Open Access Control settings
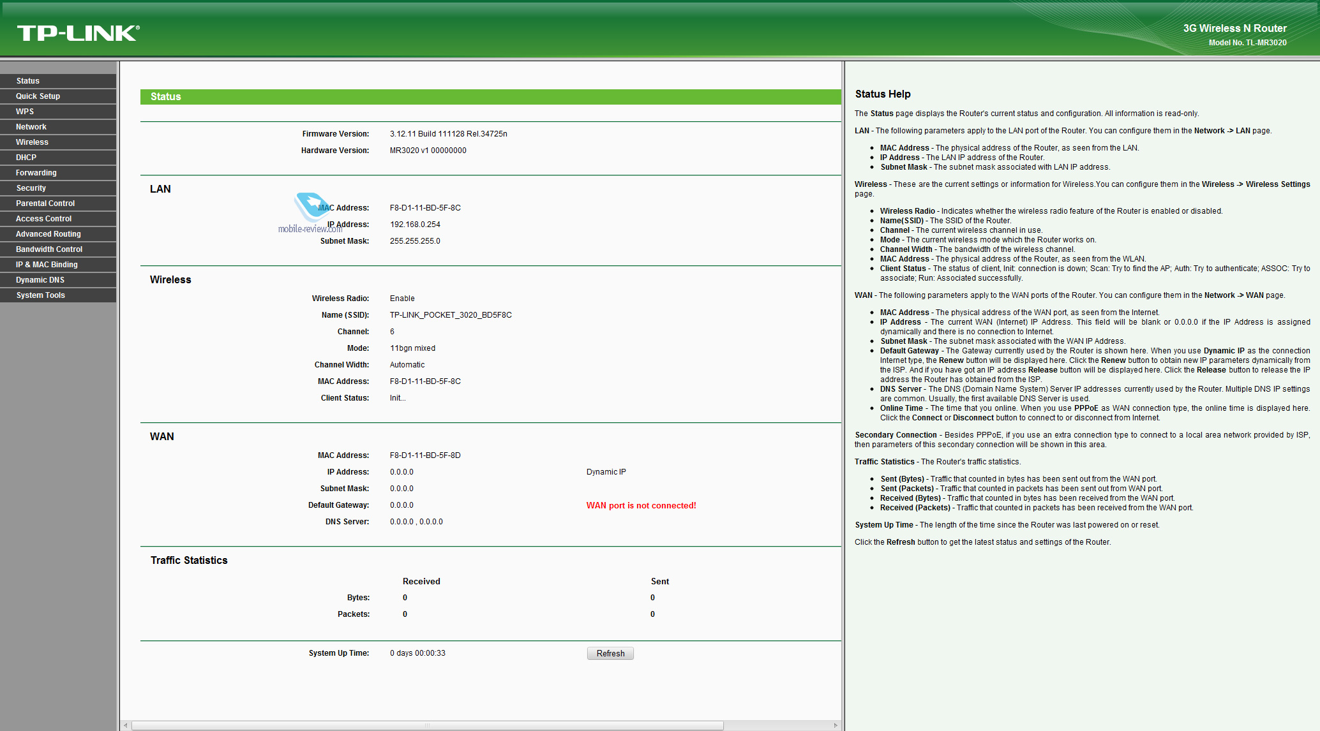The image size is (1320, 731). 58,219
